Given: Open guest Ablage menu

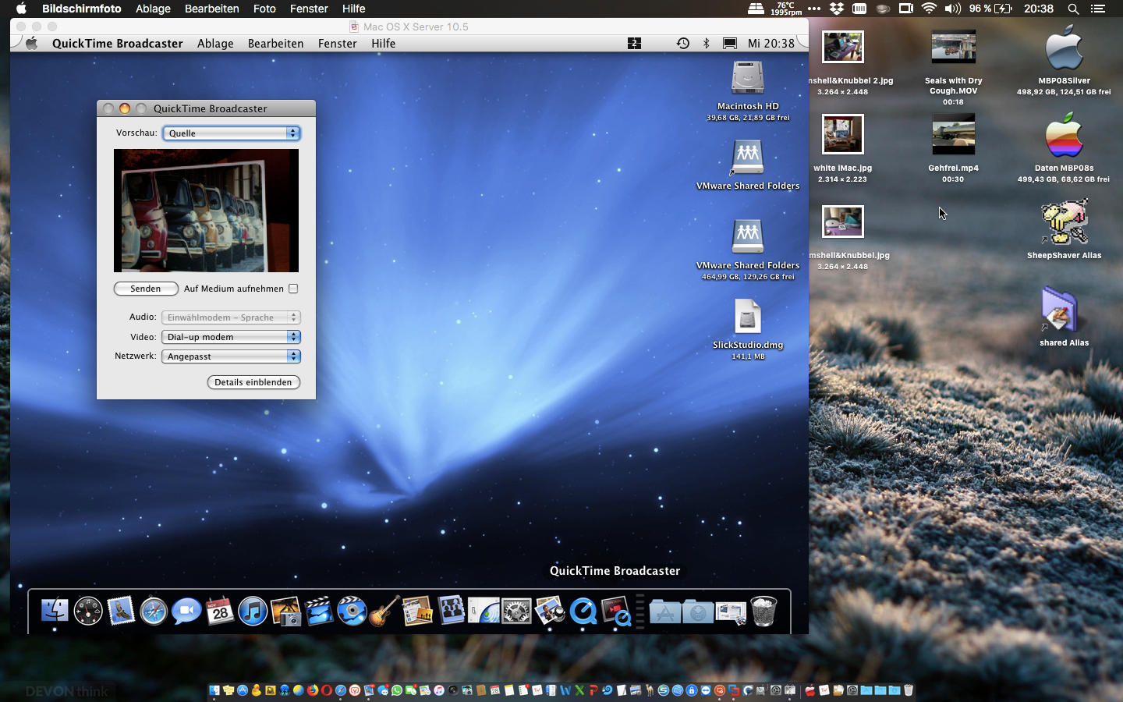Looking at the screenshot, I should 215,44.
